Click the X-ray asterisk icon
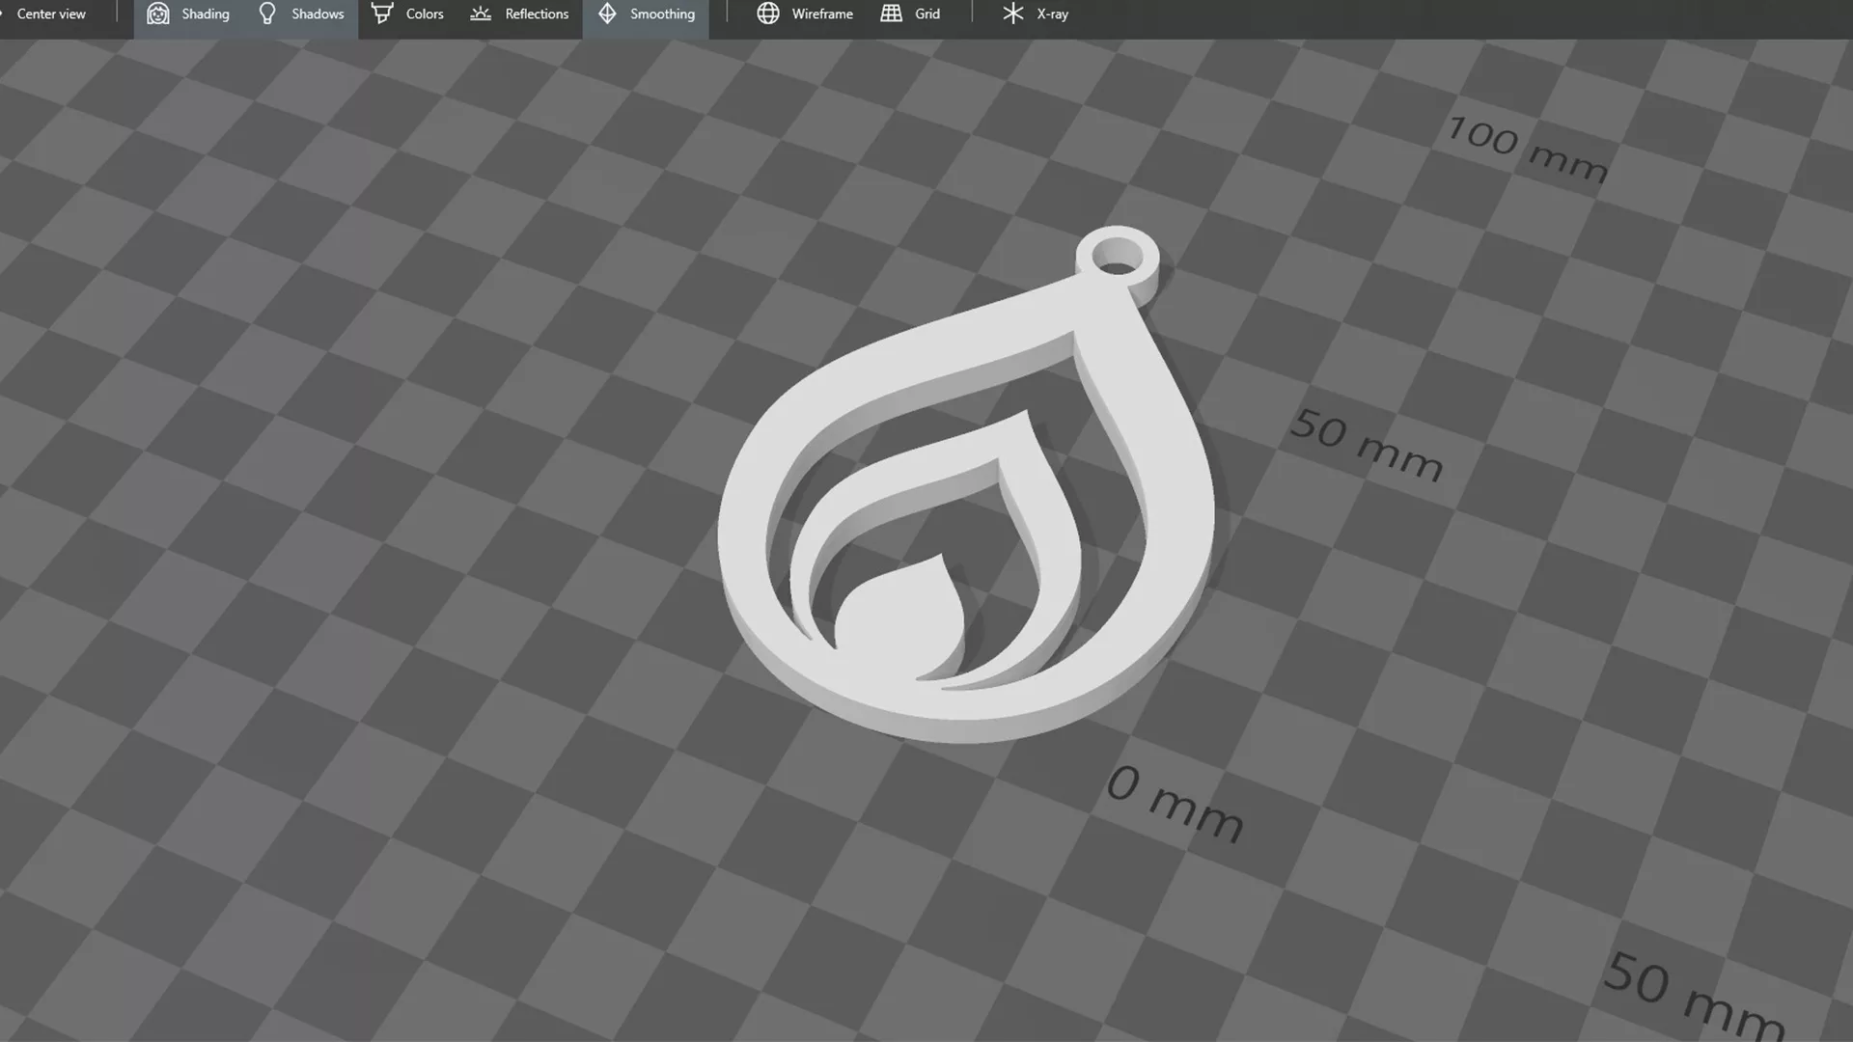Screen dimensions: 1853x1042 tap(1012, 14)
